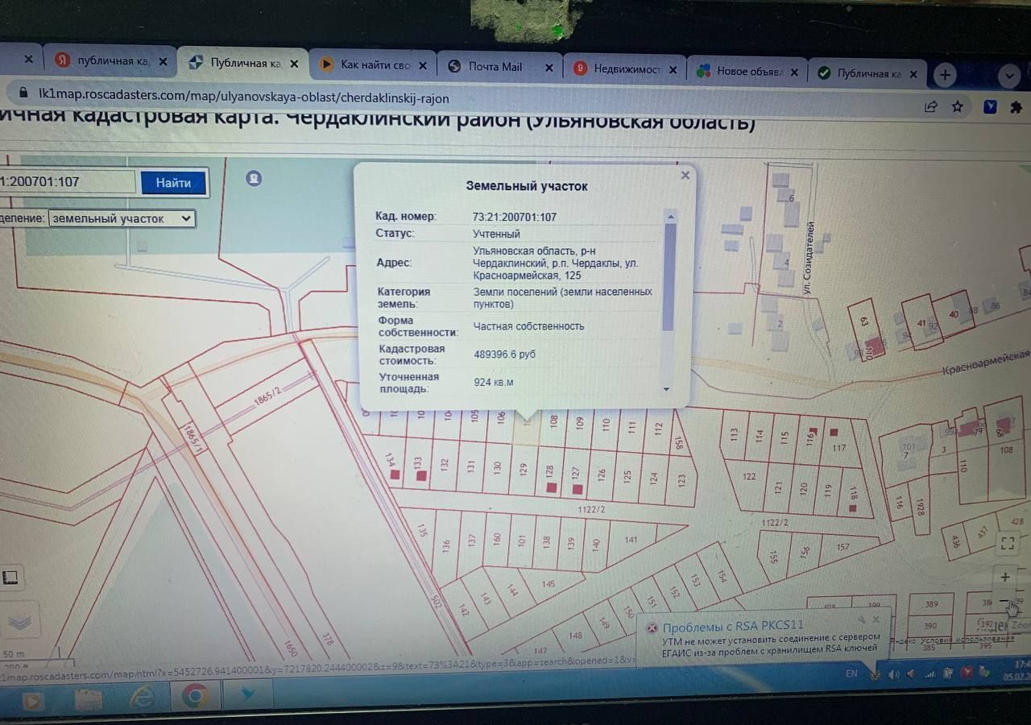1031x725 pixels.
Task: Close the active Публичная ка tab
Action: pyautogui.click(x=293, y=64)
